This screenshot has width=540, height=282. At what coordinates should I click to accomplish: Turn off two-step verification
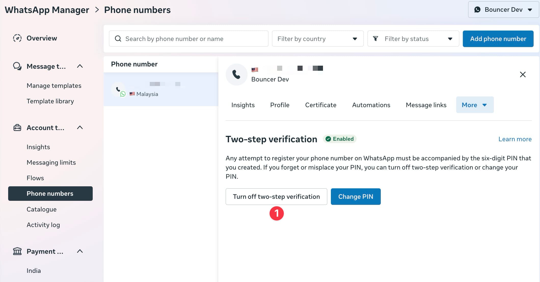(x=276, y=196)
